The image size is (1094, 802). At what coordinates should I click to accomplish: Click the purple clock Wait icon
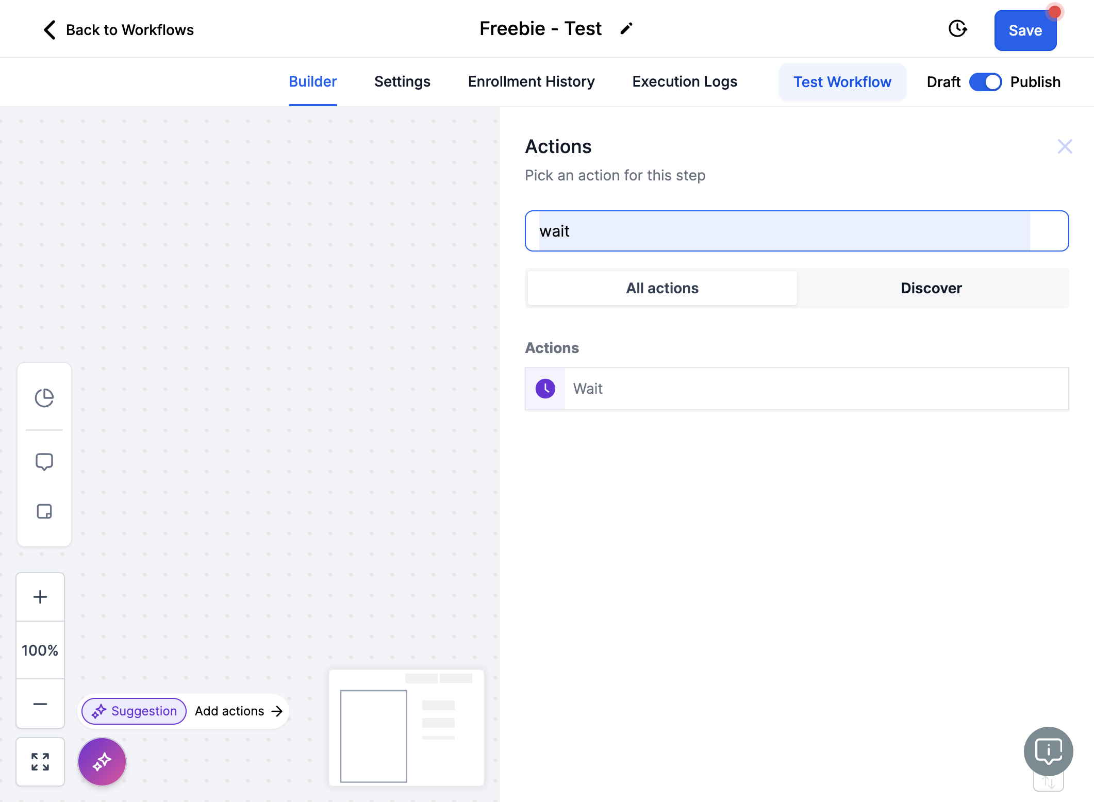tap(545, 389)
